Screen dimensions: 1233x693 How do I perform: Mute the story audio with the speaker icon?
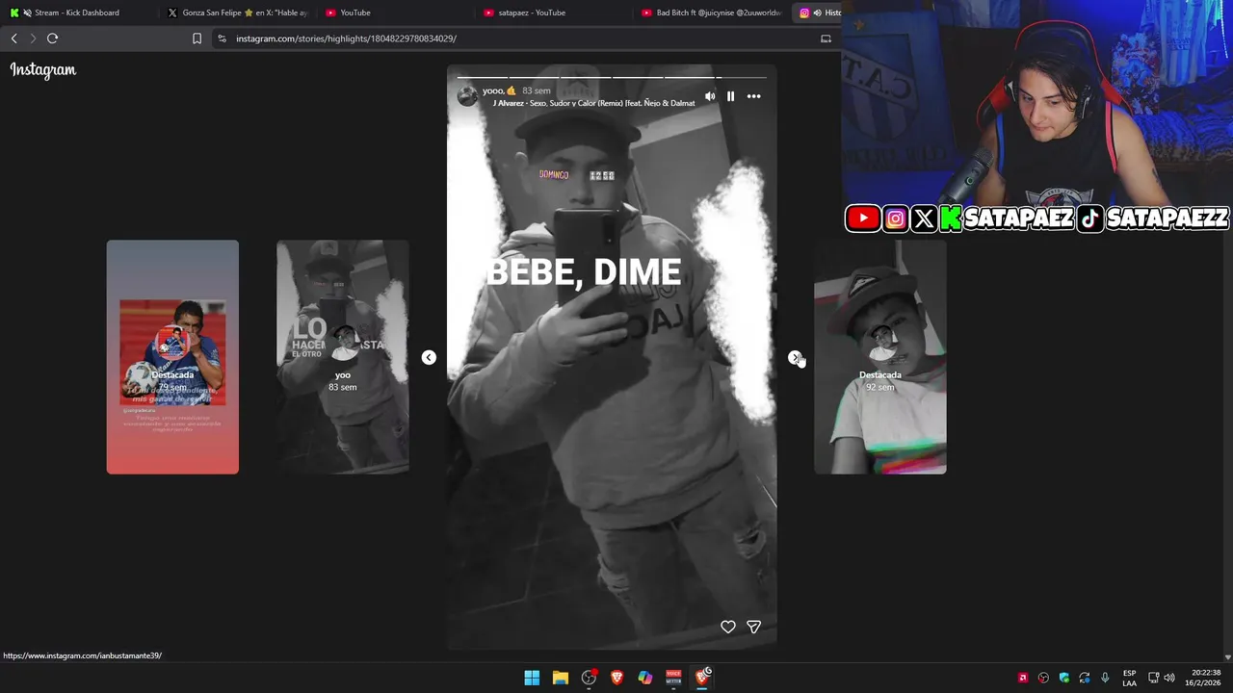click(710, 96)
